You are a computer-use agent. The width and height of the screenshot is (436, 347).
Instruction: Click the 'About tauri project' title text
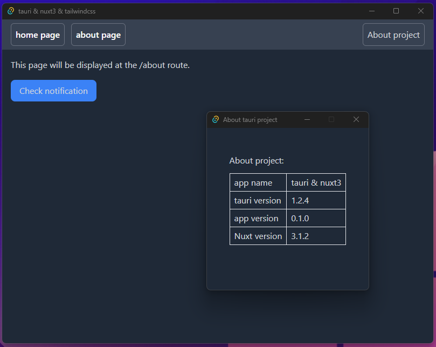(x=250, y=120)
